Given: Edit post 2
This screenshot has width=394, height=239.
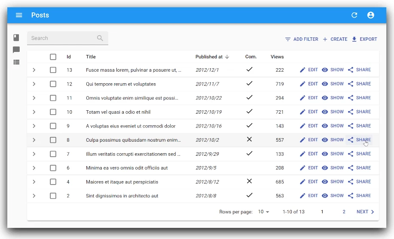Looking at the screenshot, I should point(309,196).
